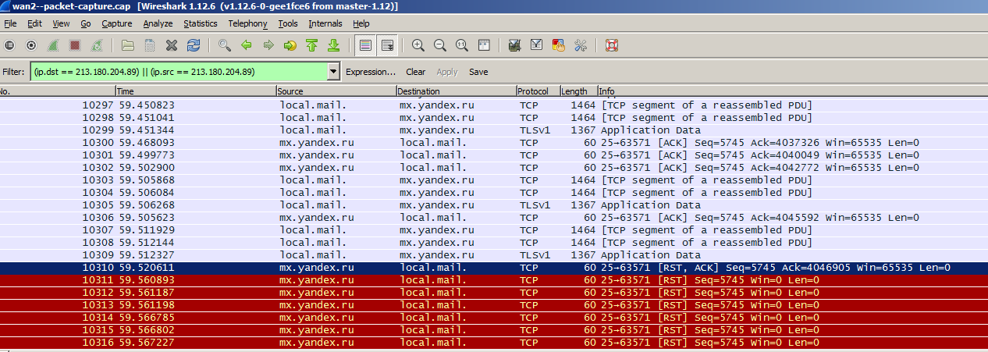This screenshot has width=988, height=352.
Task: Click into the display filter field
Action: [179, 72]
